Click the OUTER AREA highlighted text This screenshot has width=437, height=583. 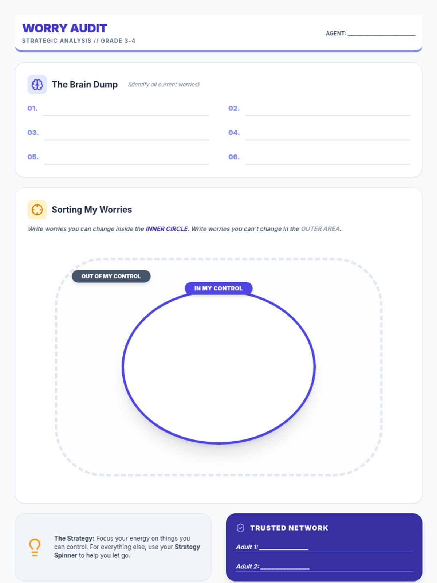(320, 229)
